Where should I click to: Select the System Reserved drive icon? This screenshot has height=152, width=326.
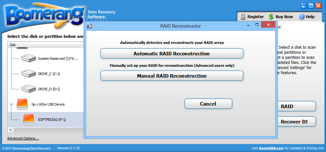(x=29, y=59)
